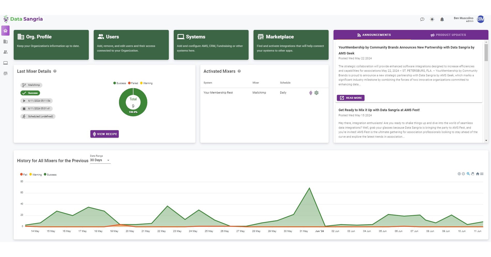The width and height of the screenshot is (491, 257).
Task: Select the Announcements tab
Action: coord(374,35)
